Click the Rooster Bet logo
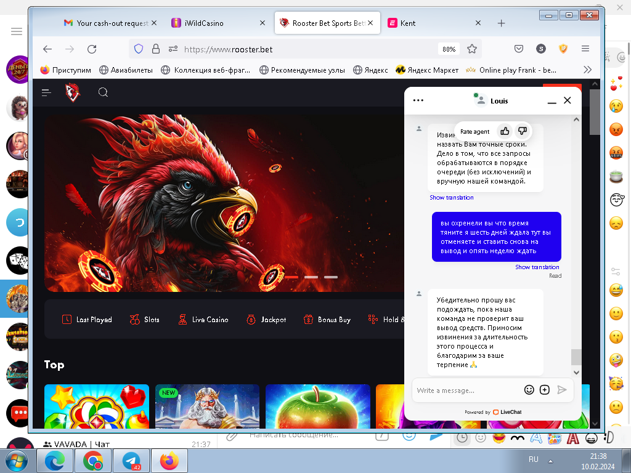The height and width of the screenshot is (473, 631). pyautogui.click(x=73, y=92)
